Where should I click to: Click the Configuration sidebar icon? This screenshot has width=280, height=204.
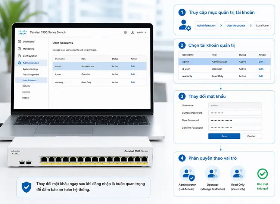click(19, 56)
